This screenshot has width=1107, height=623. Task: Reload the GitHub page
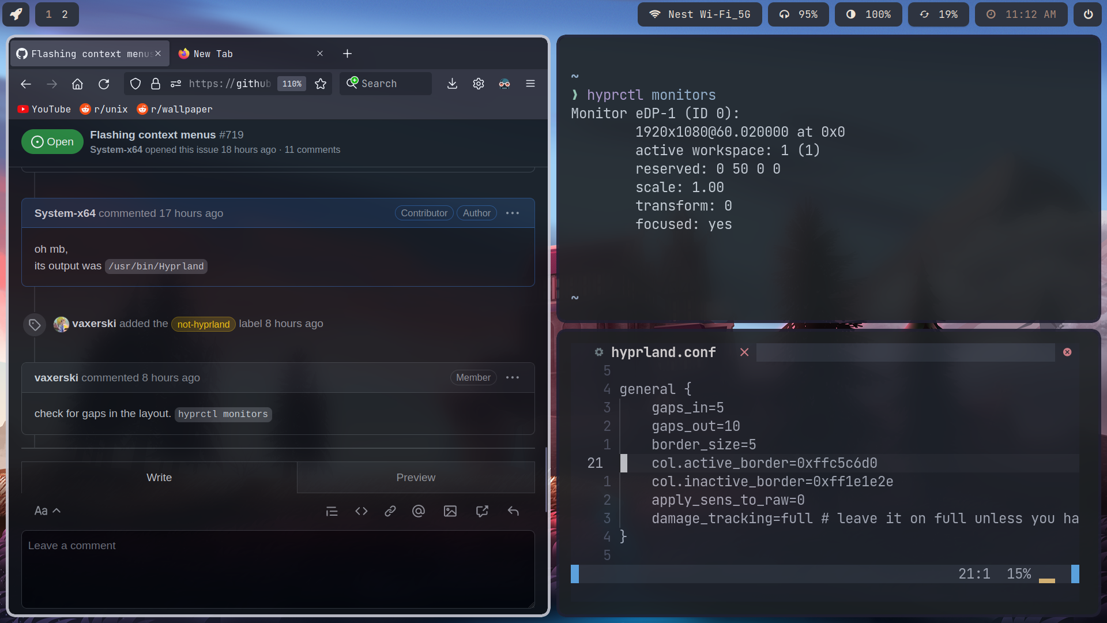click(x=104, y=84)
